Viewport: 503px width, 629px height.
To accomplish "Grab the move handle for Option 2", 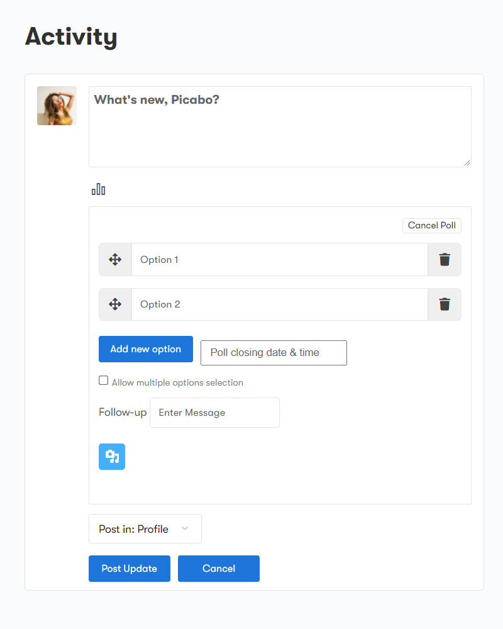I will click(x=115, y=304).
